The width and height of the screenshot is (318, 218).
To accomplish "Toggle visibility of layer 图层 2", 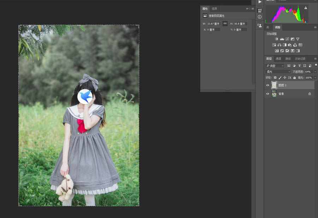I will [x=268, y=85].
